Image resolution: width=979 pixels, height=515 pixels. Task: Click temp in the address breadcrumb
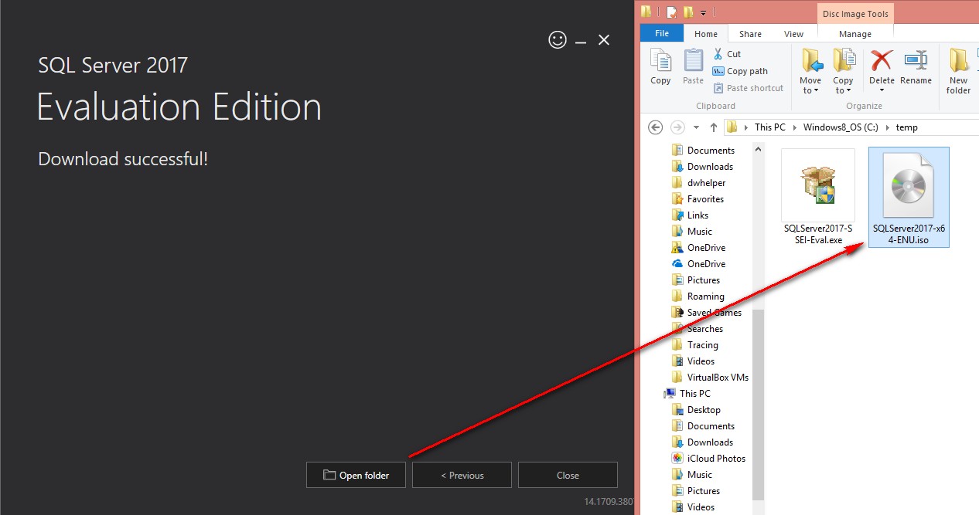(906, 127)
